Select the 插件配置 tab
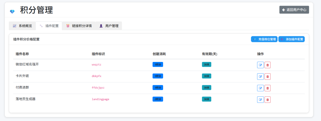The image size is (321, 121). (x=49, y=26)
